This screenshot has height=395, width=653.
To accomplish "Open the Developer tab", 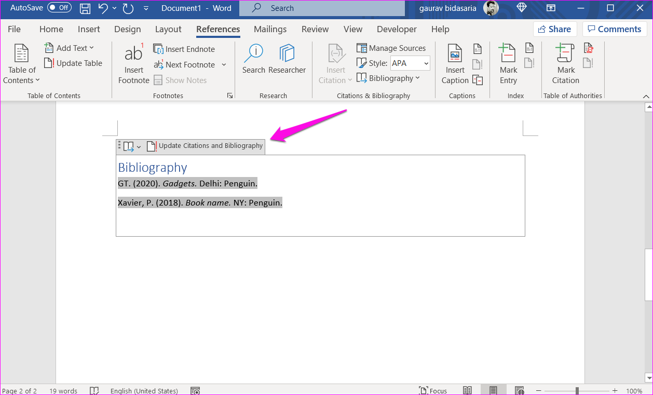I will coord(397,29).
